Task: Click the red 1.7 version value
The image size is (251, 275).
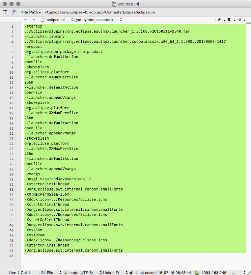Action: click(x=88, y=179)
